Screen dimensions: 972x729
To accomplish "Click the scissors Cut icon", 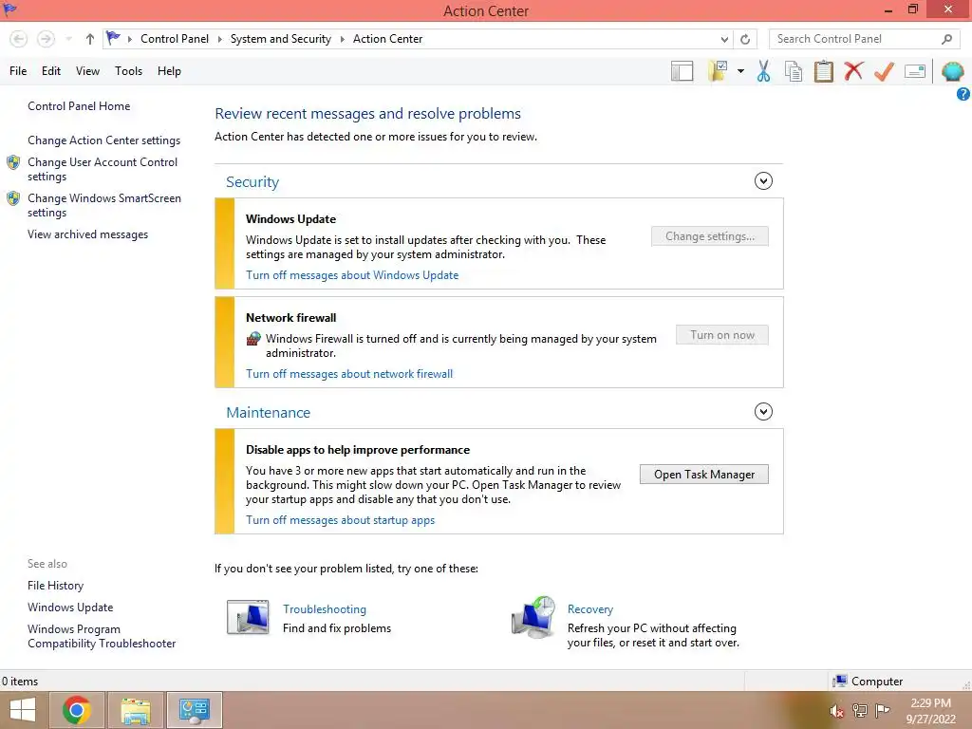I will (764, 71).
